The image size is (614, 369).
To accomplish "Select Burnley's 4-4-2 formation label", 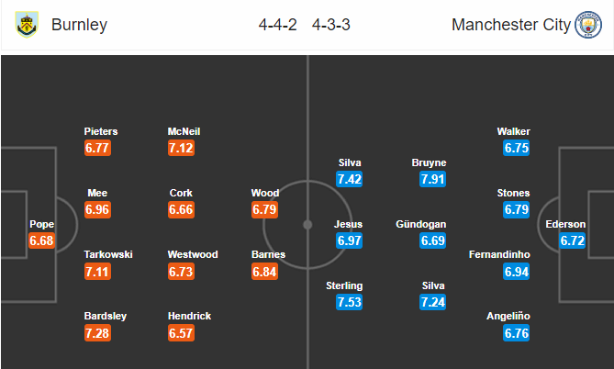I will 278,25.
